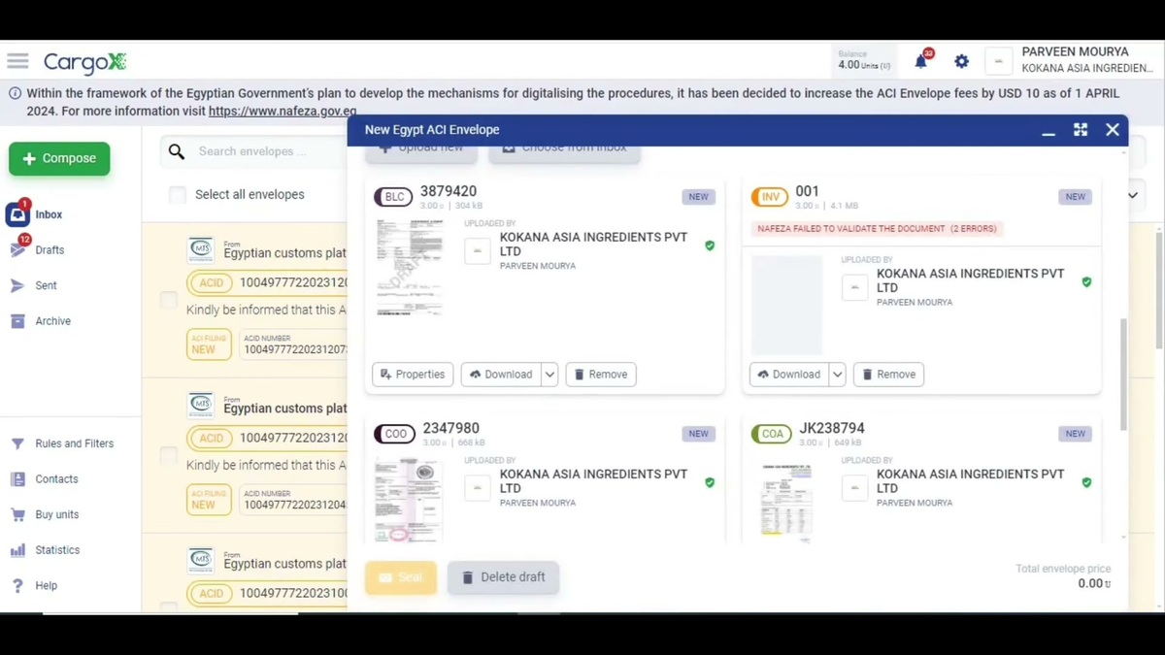Click the info icon in announcement banner
The height and width of the screenshot is (655, 1165).
15,94
